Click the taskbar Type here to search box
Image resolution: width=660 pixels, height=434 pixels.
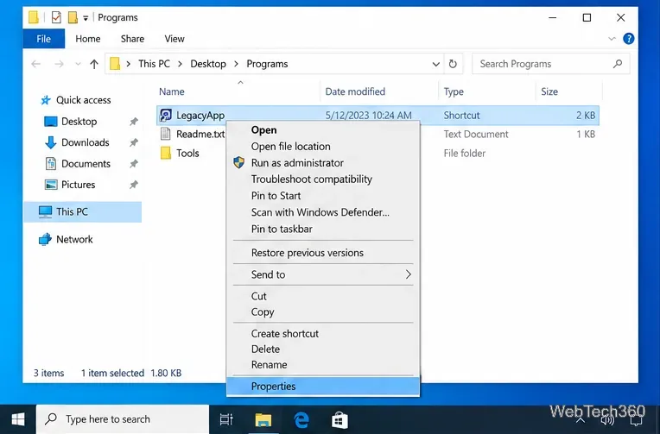pos(123,419)
